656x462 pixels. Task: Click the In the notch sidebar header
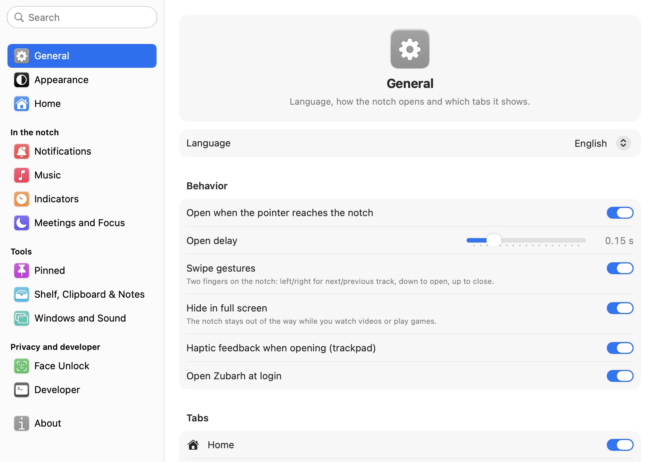click(x=35, y=132)
